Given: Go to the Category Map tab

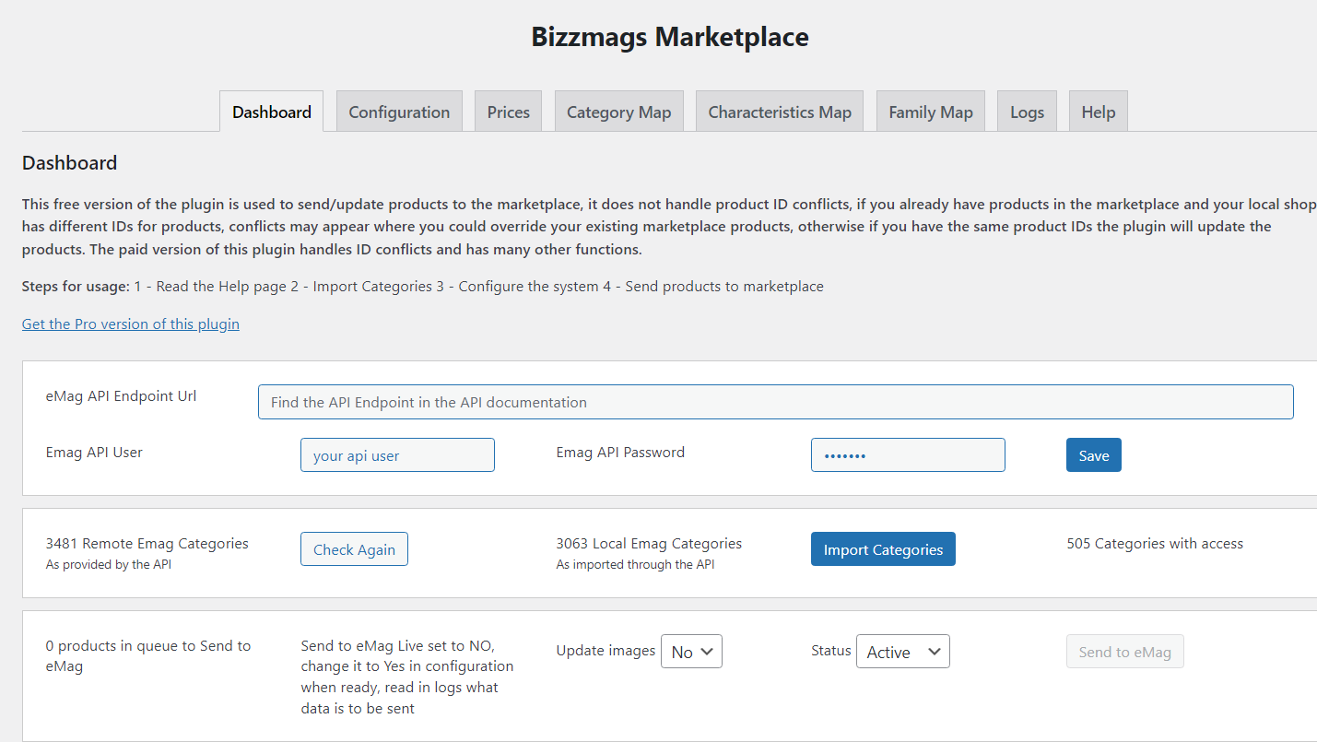Looking at the screenshot, I should [618, 112].
